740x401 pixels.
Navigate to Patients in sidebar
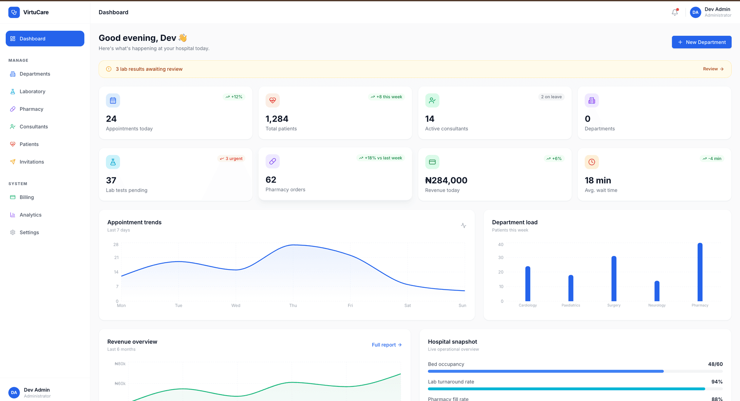[45, 144]
